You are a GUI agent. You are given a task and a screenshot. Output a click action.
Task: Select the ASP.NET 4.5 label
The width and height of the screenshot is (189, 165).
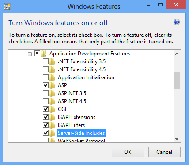pos(72,101)
